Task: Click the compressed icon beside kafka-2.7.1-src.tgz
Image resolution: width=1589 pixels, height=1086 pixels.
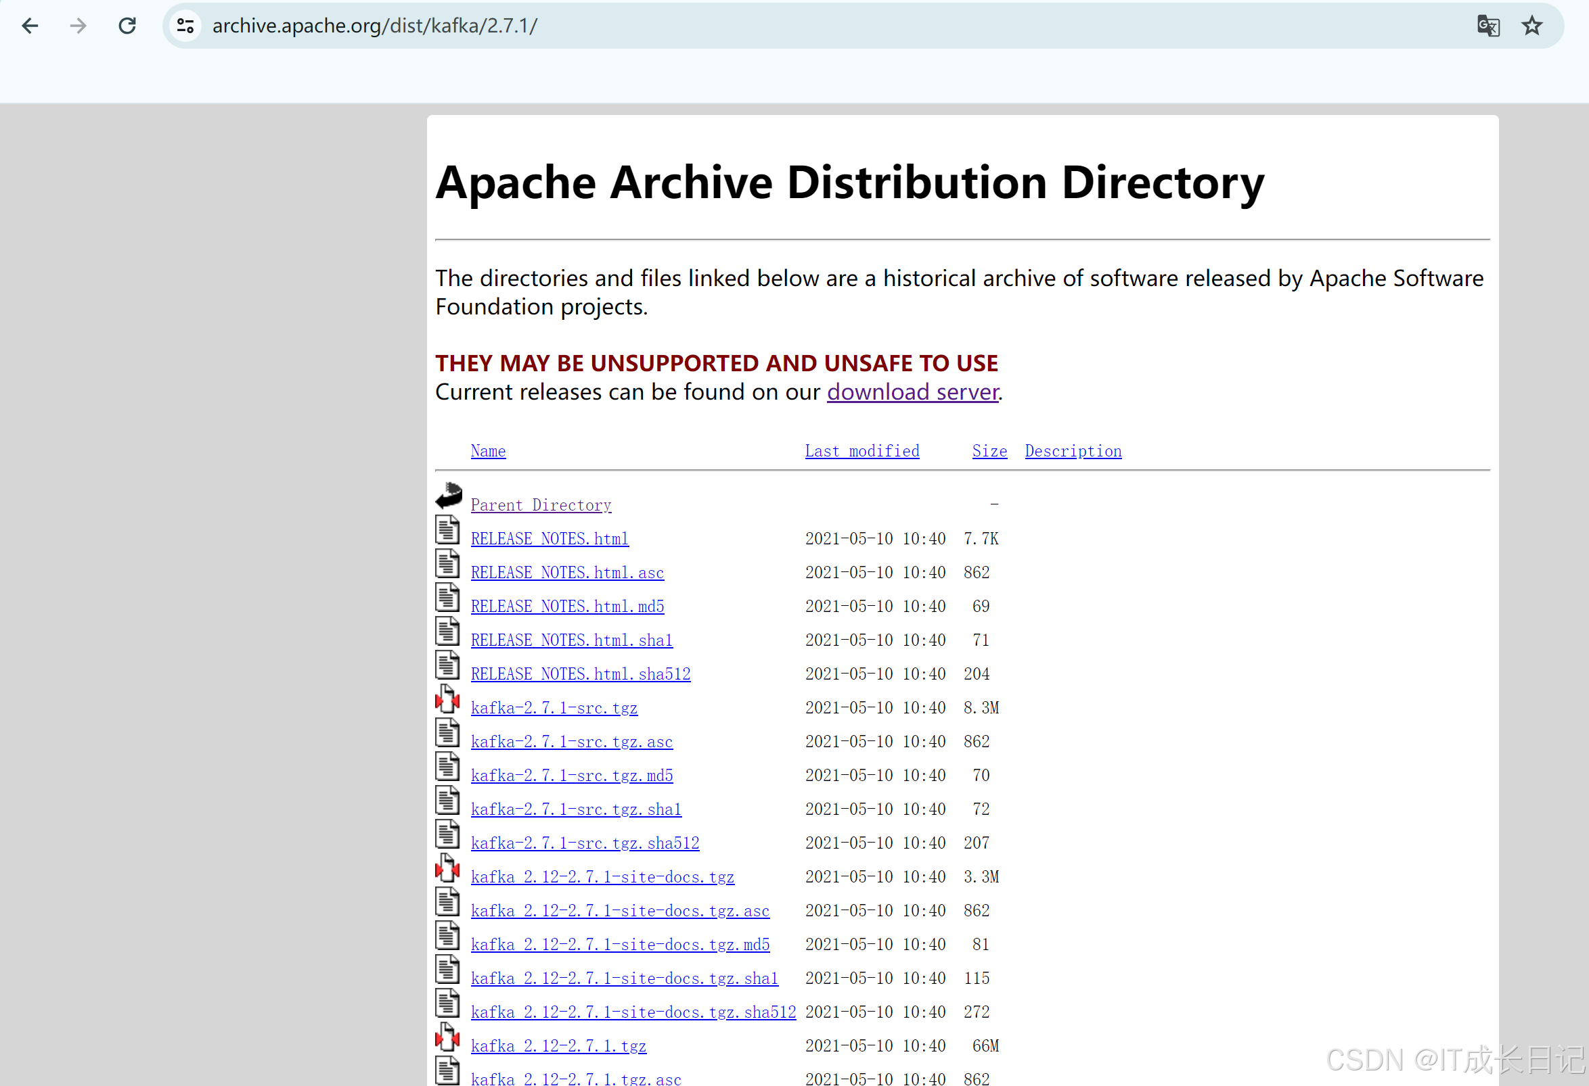Action: tap(447, 699)
